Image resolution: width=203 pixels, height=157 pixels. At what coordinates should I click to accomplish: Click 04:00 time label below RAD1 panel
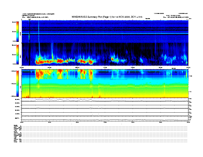49,67
